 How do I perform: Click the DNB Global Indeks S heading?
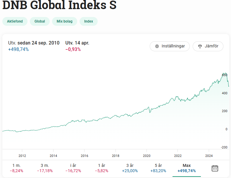pyautogui.click(x=59, y=5)
